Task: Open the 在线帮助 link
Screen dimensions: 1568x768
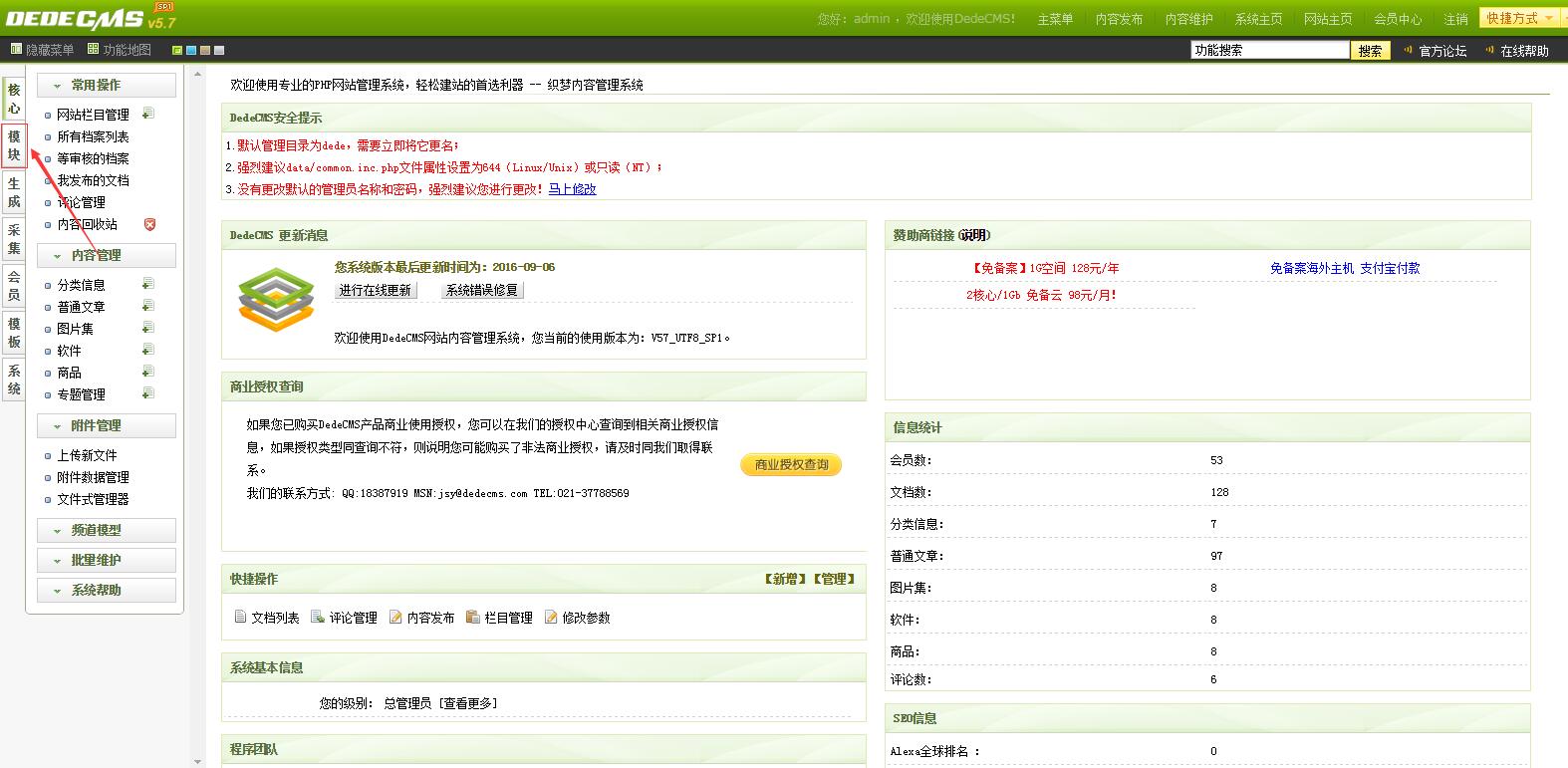Action: pos(1524,51)
